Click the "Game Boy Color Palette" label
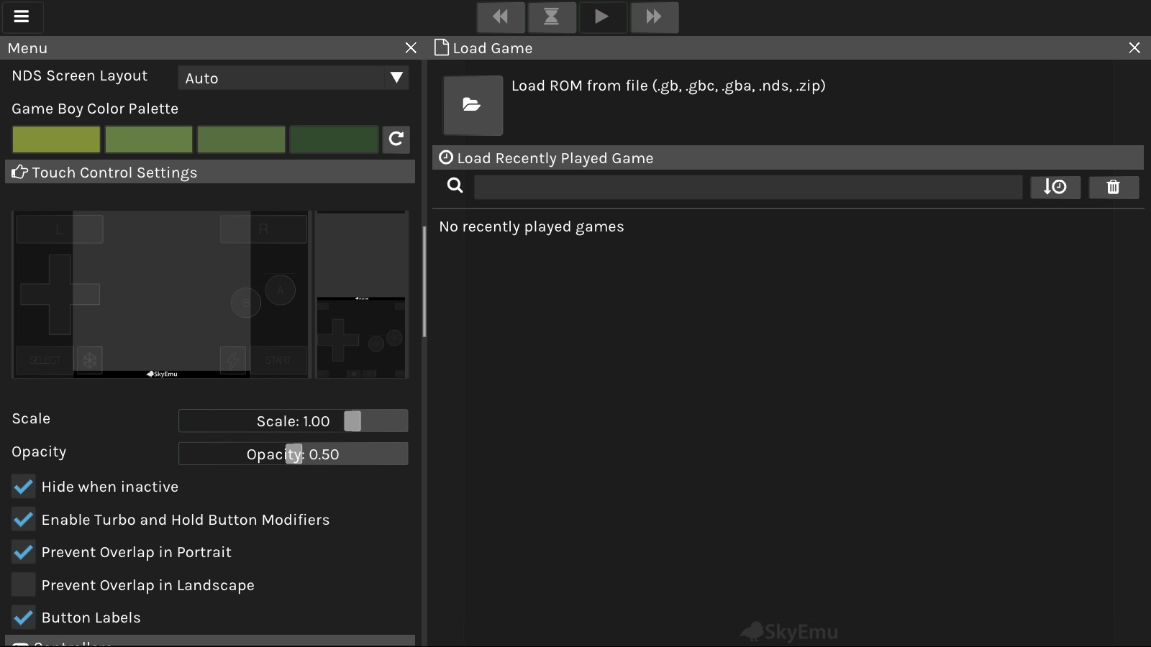This screenshot has height=647, width=1151. [95, 109]
